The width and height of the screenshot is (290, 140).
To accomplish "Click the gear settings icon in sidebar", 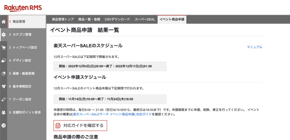I will [4, 35].
